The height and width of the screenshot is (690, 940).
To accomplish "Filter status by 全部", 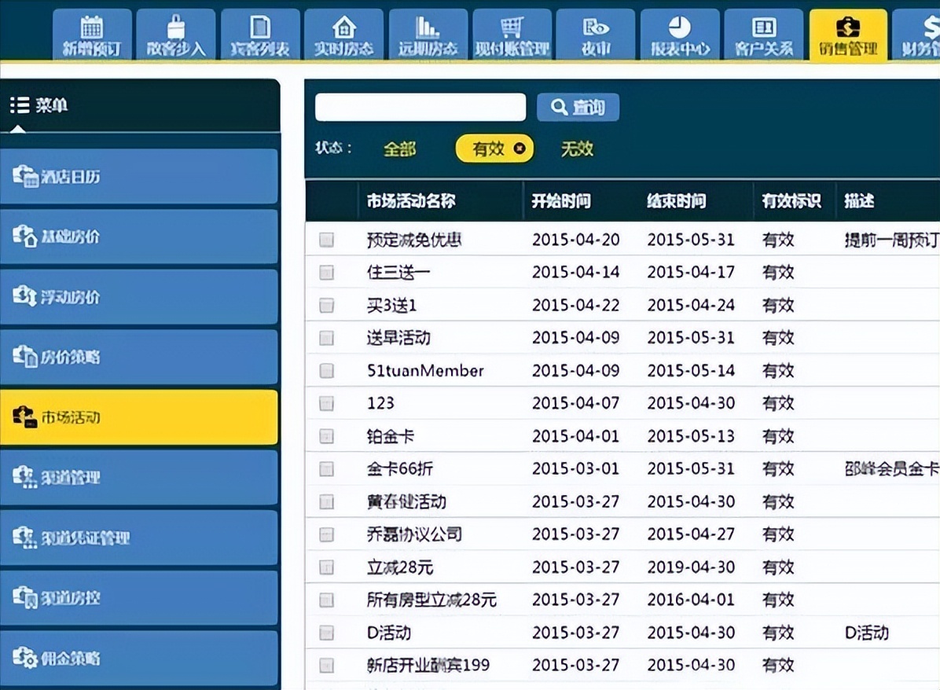I will point(399,149).
